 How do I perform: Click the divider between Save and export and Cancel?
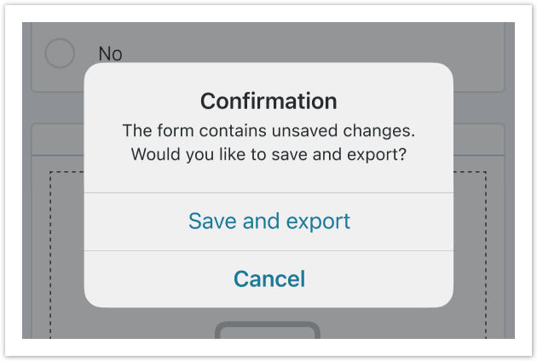point(268,250)
